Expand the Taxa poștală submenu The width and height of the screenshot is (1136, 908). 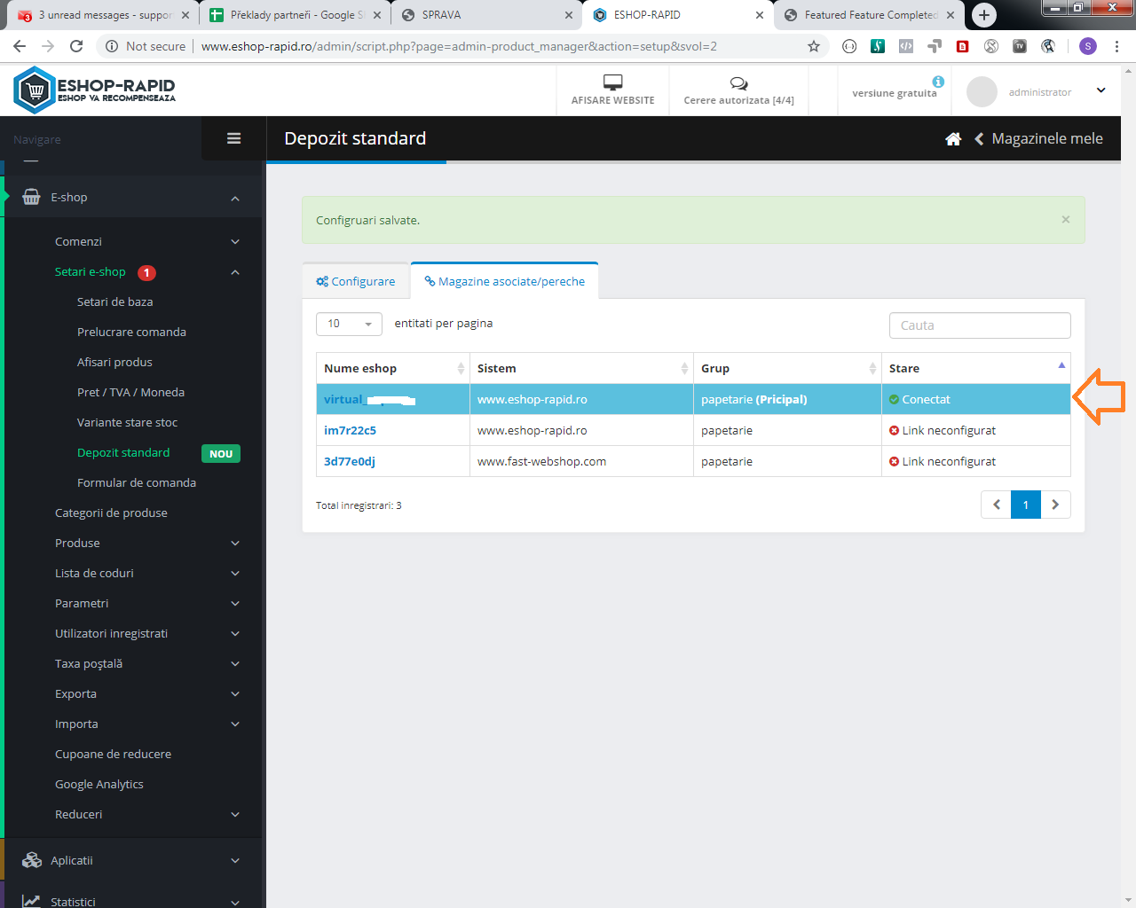[235, 663]
